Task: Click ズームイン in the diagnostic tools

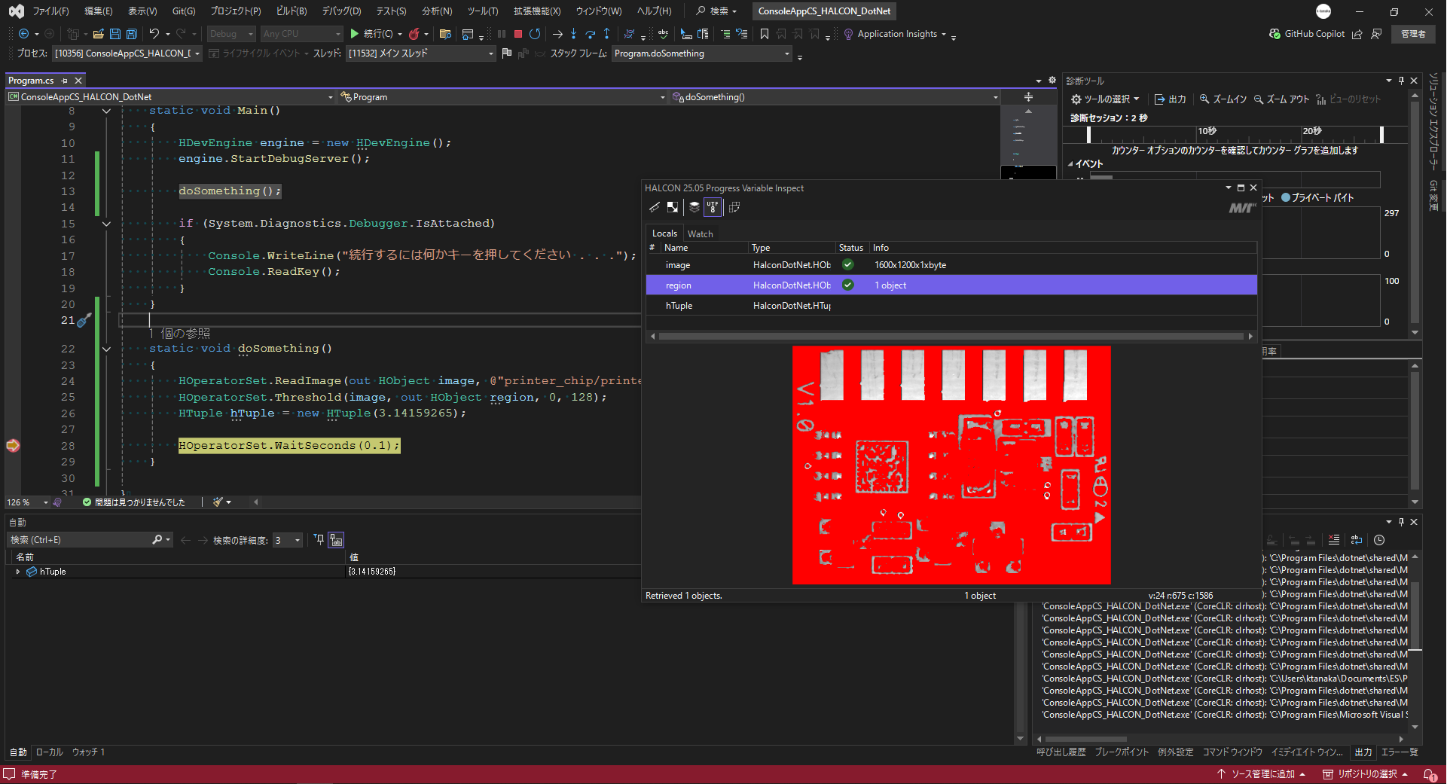Action: click(x=1223, y=99)
